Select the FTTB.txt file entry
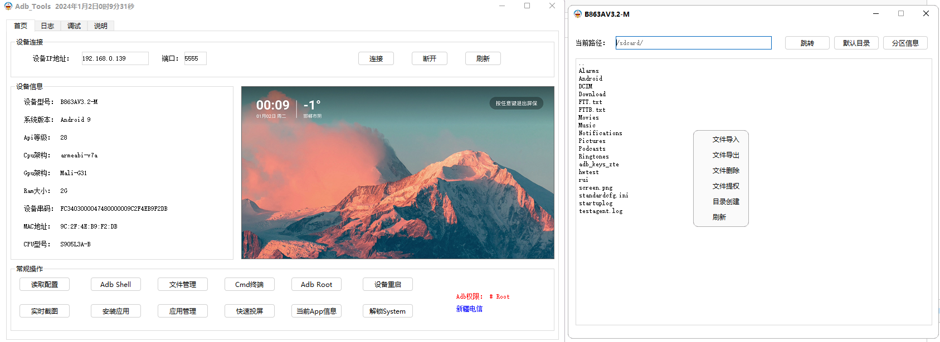The height and width of the screenshot is (342, 940). click(592, 110)
